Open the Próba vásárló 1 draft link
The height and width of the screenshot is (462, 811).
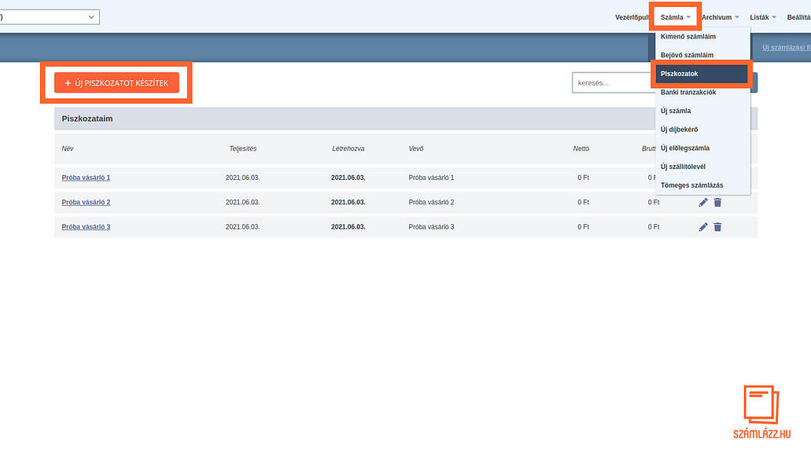[x=86, y=178]
